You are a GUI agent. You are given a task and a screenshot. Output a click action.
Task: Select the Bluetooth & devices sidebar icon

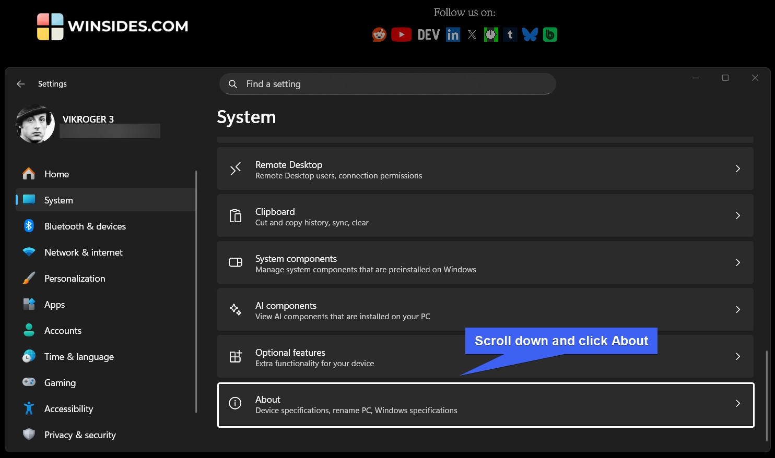[x=29, y=226]
